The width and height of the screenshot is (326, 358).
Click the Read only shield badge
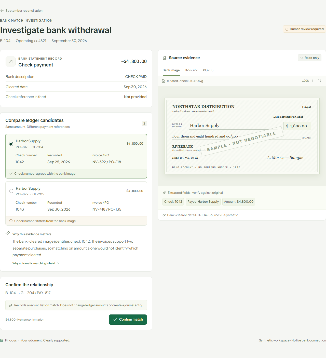click(x=310, y=58)
